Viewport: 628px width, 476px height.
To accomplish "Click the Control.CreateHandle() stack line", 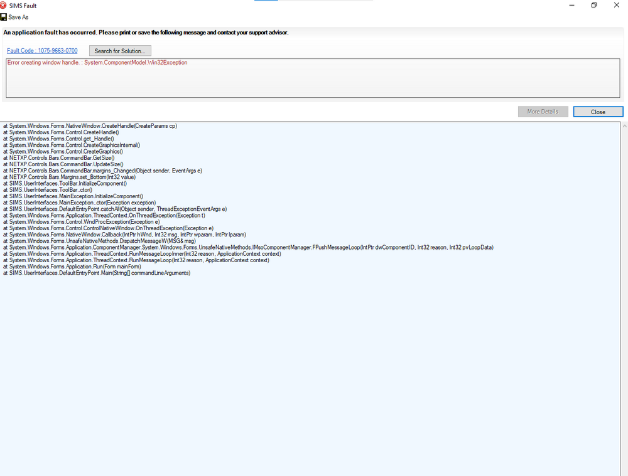I will click(x=61, y=132).
